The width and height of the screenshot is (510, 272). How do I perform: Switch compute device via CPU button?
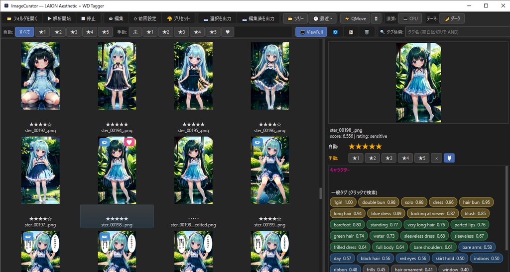410,18
